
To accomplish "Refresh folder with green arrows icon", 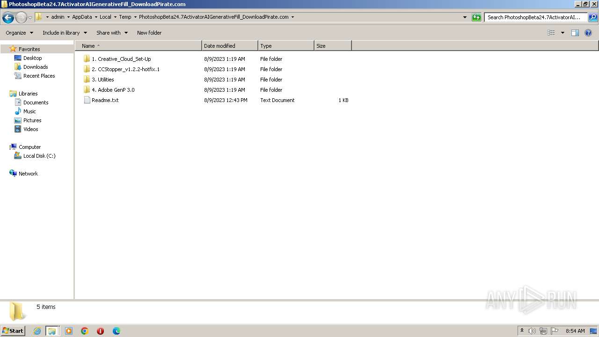I will 476,17.
